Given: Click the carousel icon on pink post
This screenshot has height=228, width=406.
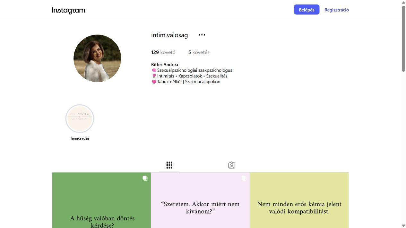Looking at the screenshot, I should click(x=244, y=178).
